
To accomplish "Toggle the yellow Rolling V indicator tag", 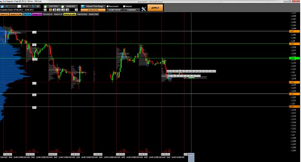I will (x=70, y=14).
